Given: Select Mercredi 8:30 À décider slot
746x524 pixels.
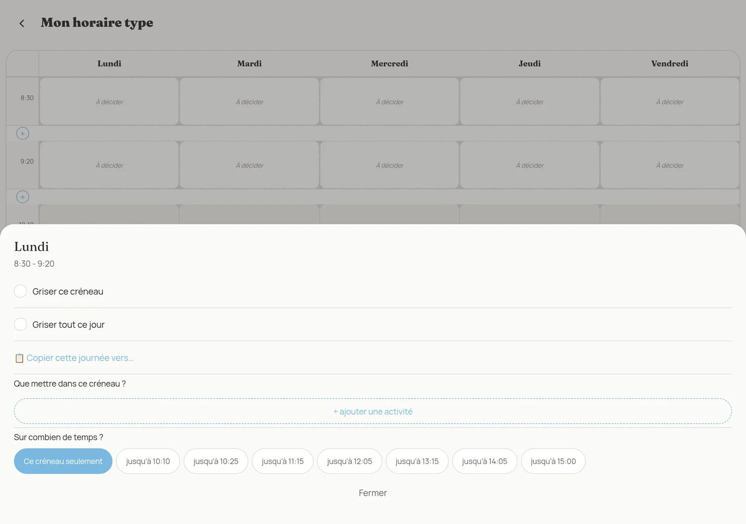Looking at the screenshot, I should click(x=389, y=101).
